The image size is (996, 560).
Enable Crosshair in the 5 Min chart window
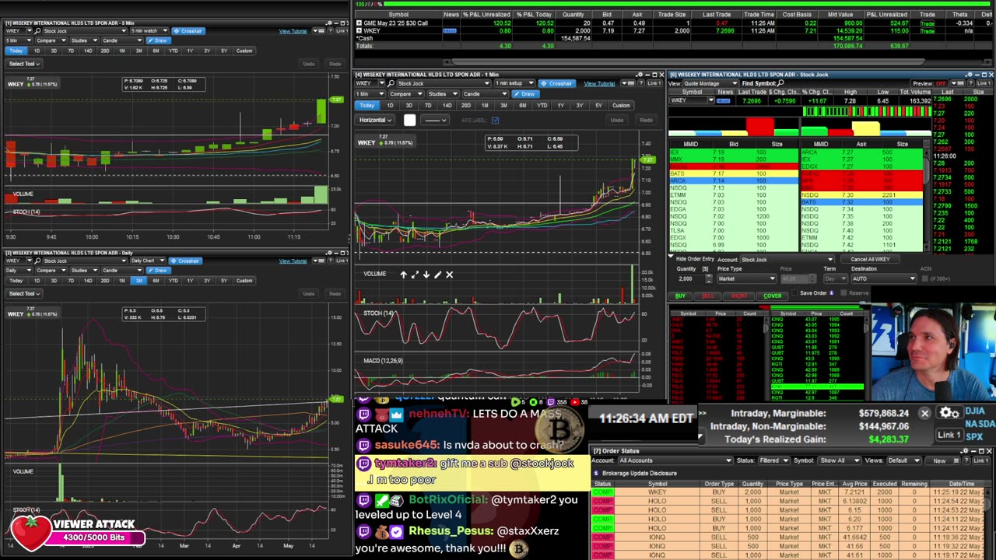[188, 31]
